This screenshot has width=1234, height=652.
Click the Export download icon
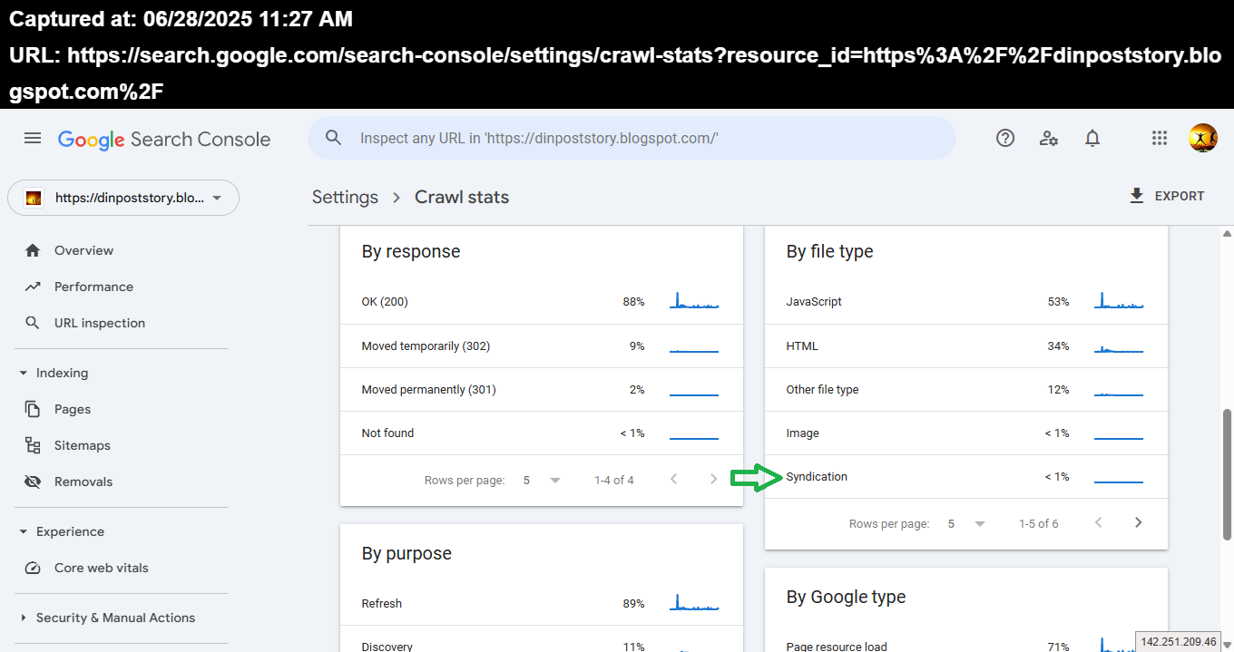1136,196
